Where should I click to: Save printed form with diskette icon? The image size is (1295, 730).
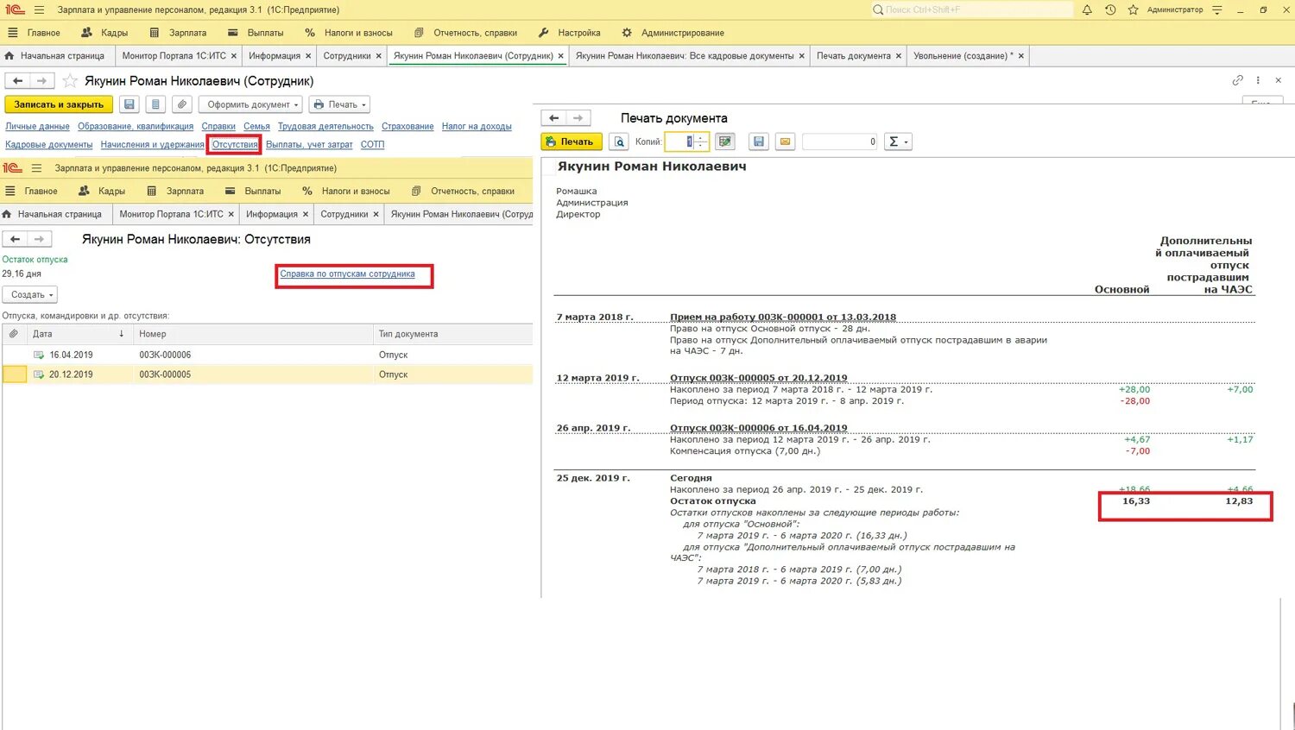click(759, 142)
